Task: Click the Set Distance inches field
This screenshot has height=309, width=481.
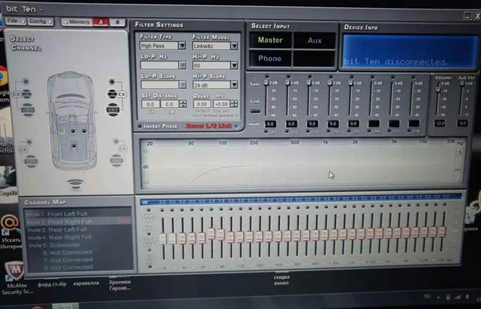Action: [150, 104]
